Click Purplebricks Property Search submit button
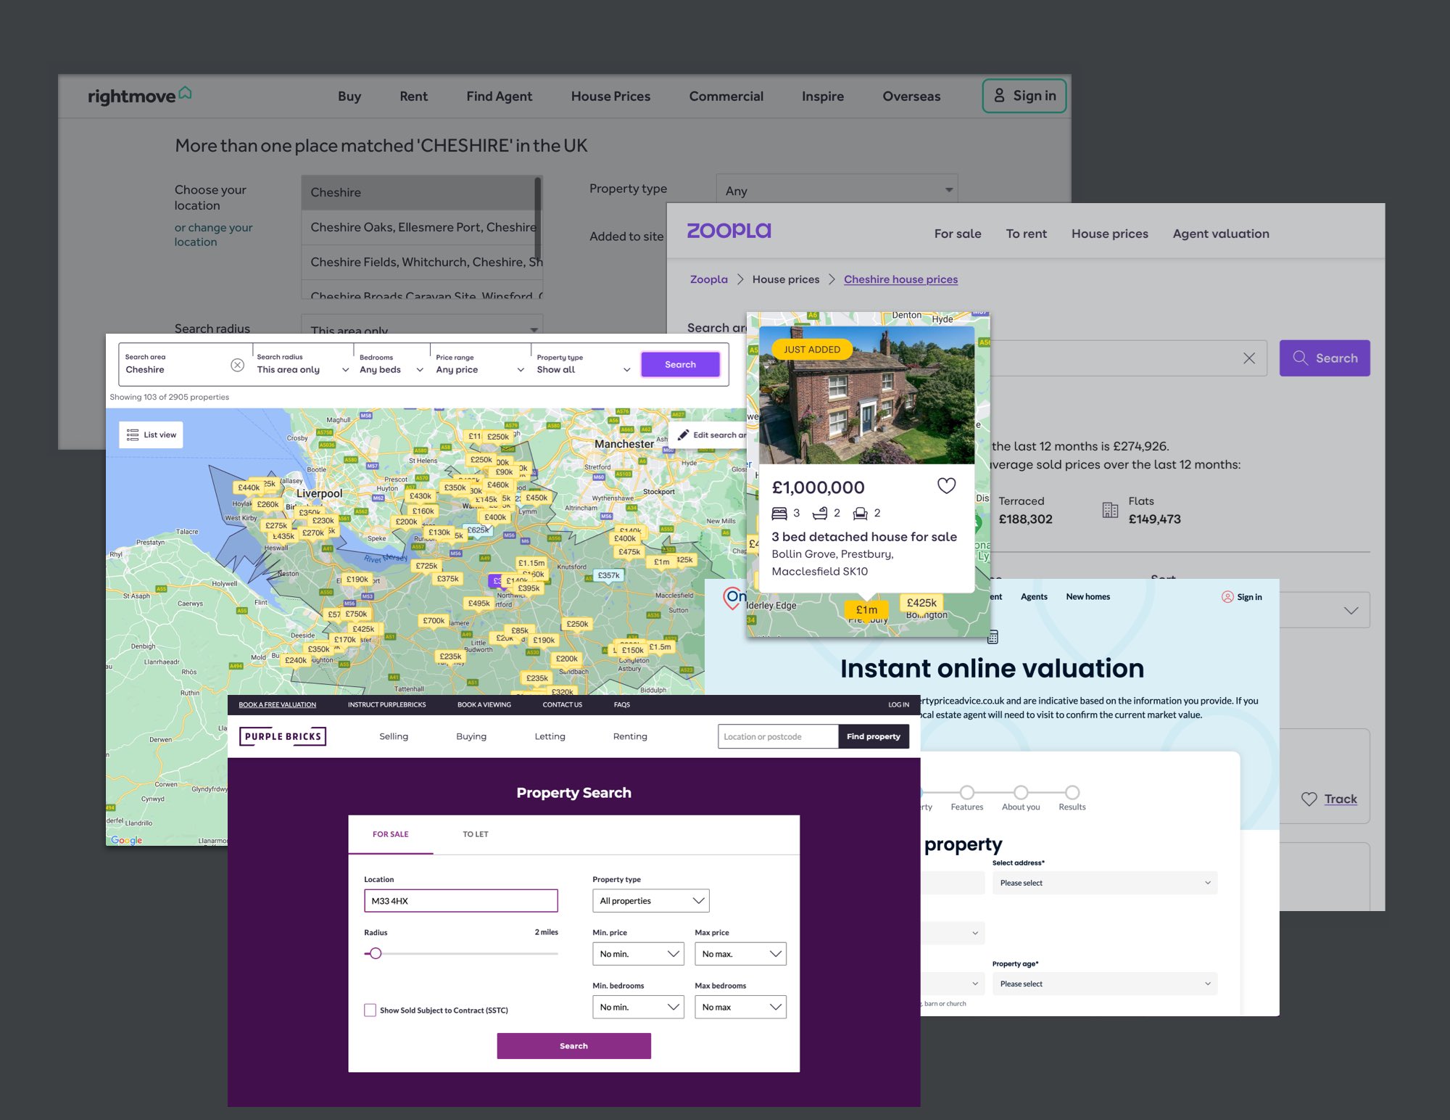This screenshot has width=1450, height=1120. click(573, 1046)
